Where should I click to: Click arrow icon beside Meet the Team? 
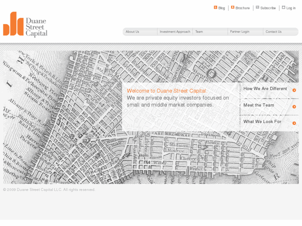pyautogui.click(x=294, y=107)
